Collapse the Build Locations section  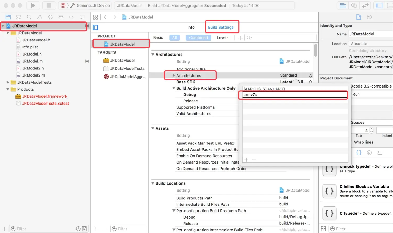pyautogui.click(x=153, y=183)
